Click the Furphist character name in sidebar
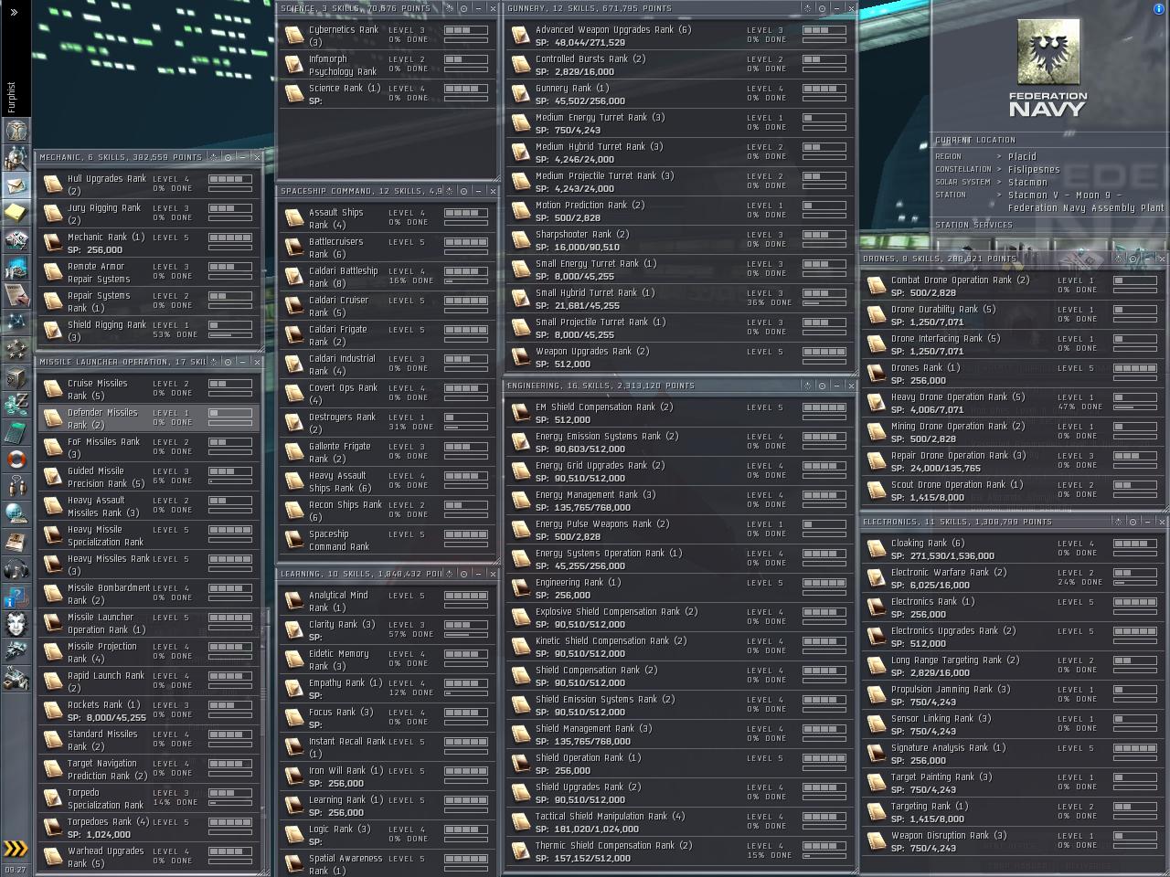1170x877 pixels. point(12,97)
